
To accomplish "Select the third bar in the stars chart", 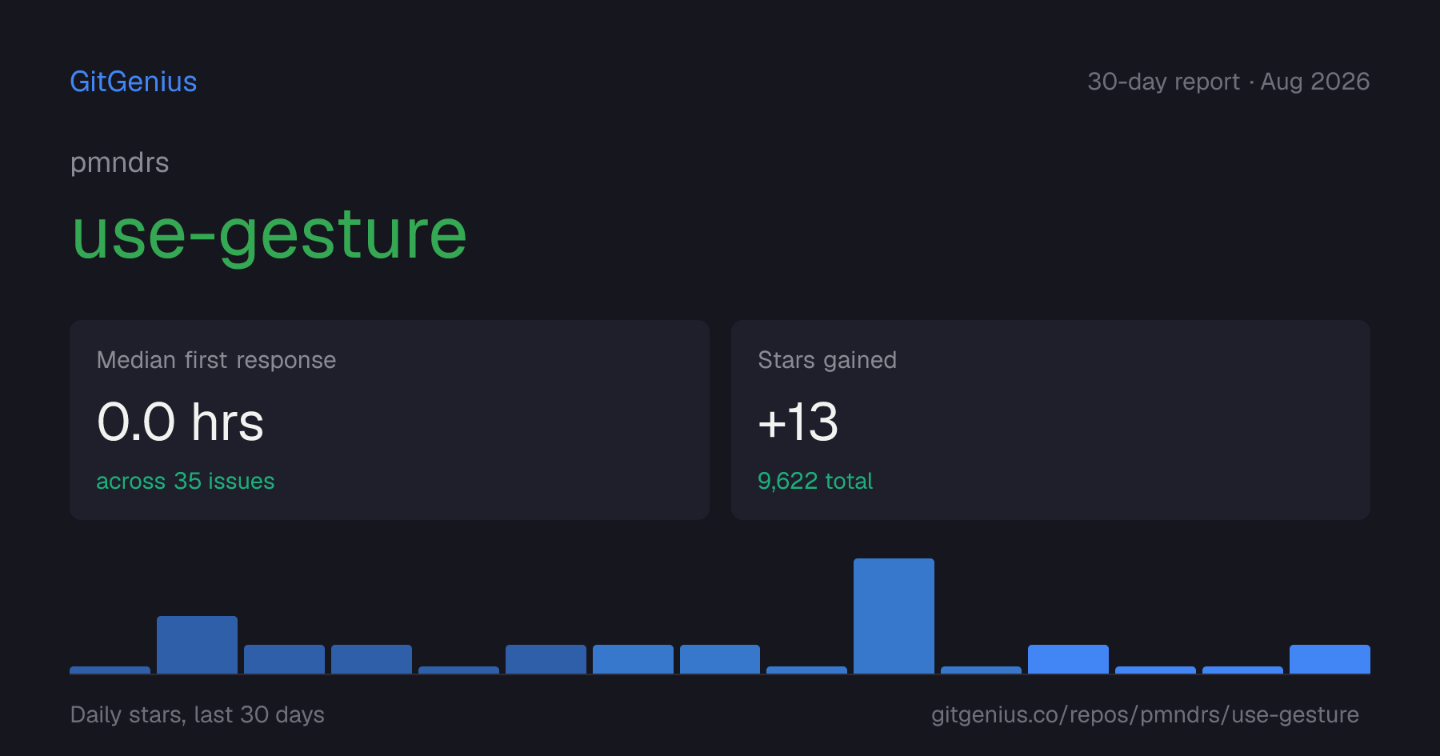I will 284,659.
